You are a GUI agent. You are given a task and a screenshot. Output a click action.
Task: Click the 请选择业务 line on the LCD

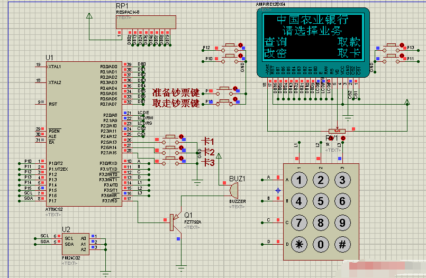pos(312,31)
